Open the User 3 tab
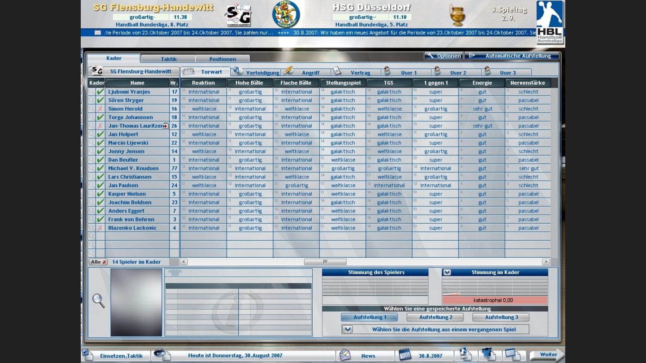This screenshot has height=363, width=646. click(x=507, y=72)
